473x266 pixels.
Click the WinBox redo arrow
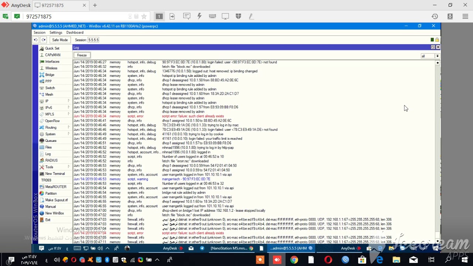(44, 40)
